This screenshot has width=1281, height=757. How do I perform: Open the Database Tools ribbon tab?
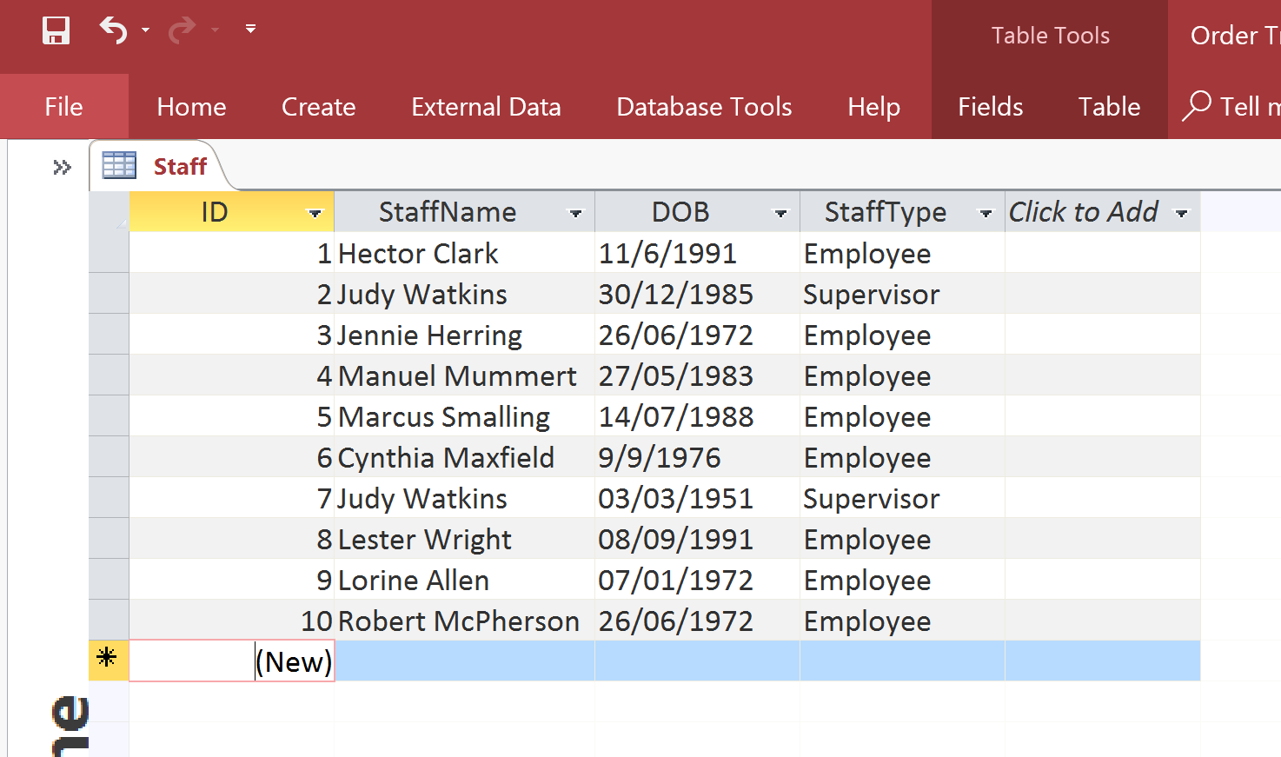pyautogui.click(x=704, y=106)
